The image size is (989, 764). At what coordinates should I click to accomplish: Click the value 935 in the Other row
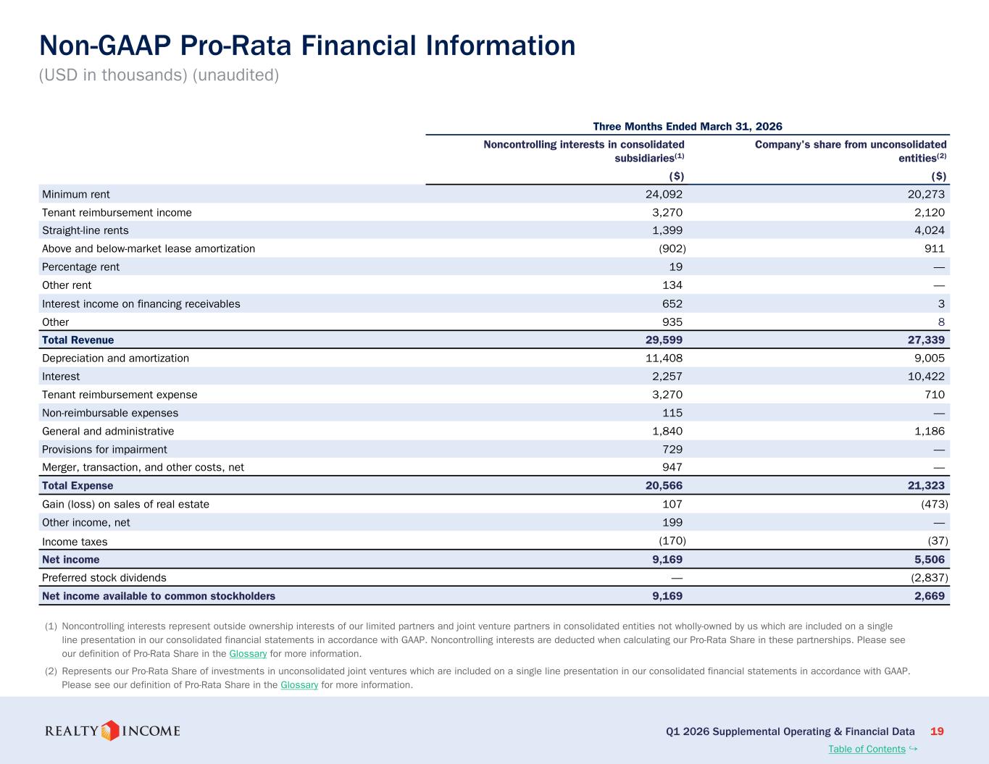[x=672, y=322]
